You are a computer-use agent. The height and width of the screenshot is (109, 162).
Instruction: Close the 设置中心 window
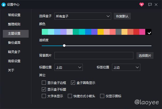point(156,4)
